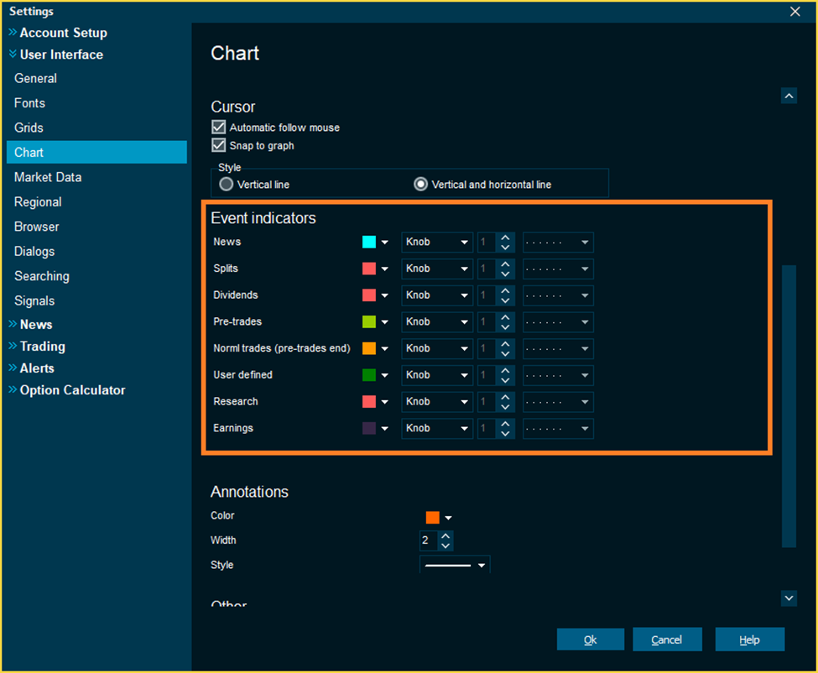Close the Settings dialog window

[795, 12]
